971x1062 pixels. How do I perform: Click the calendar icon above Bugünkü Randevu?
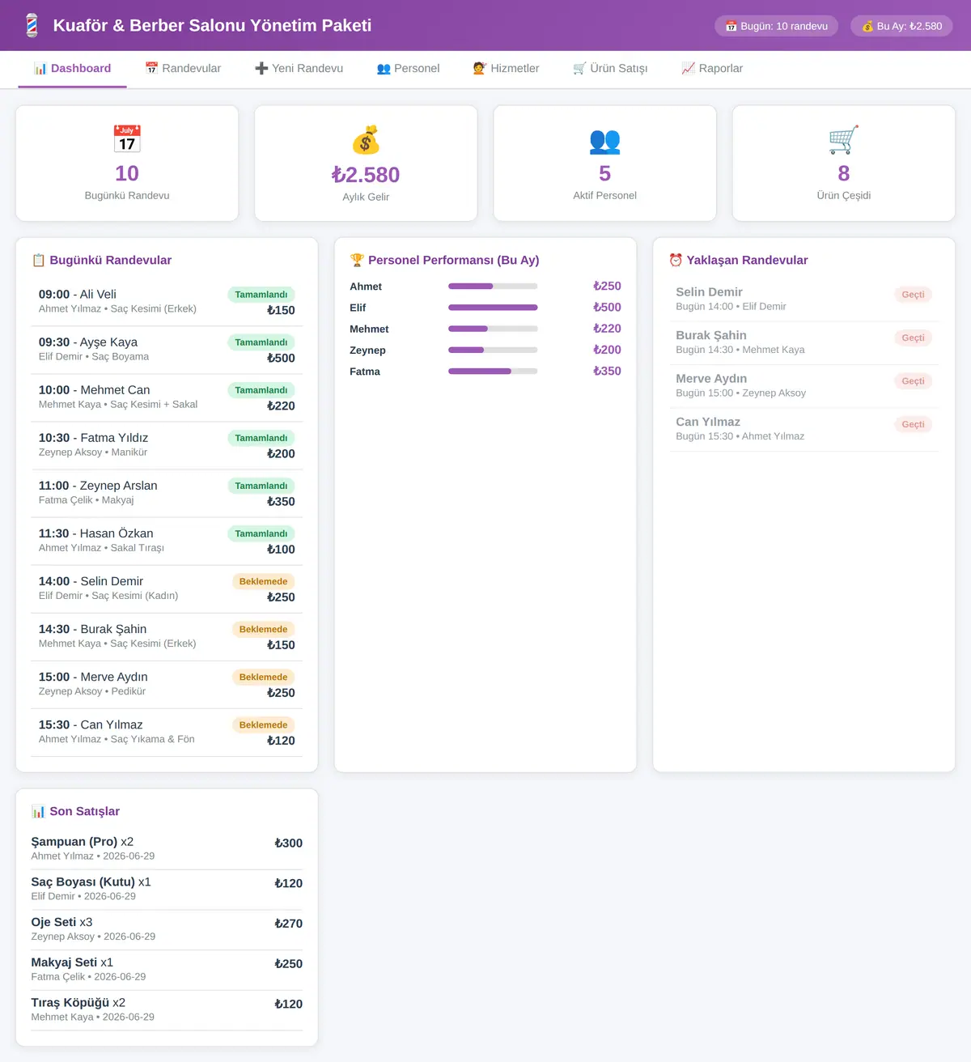tap(127, 139)
